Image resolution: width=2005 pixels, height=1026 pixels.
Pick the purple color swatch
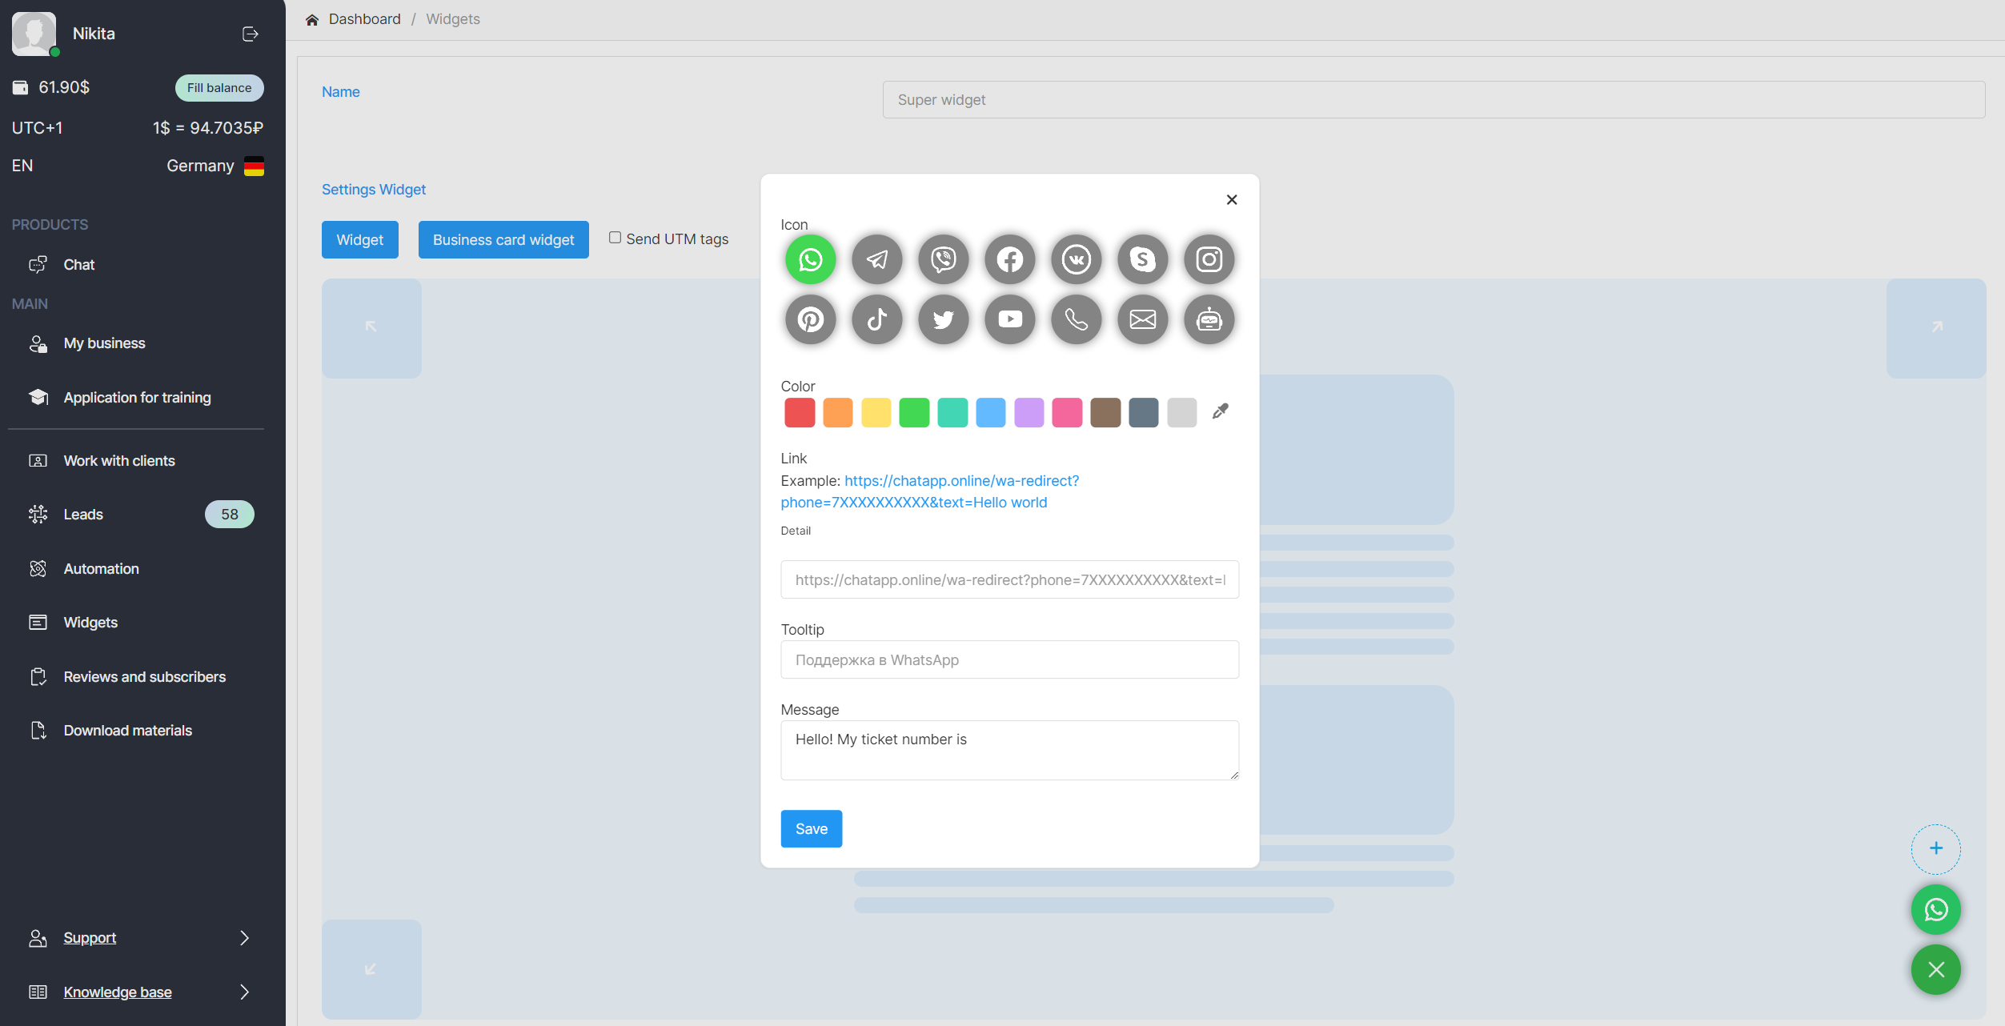1029,413
